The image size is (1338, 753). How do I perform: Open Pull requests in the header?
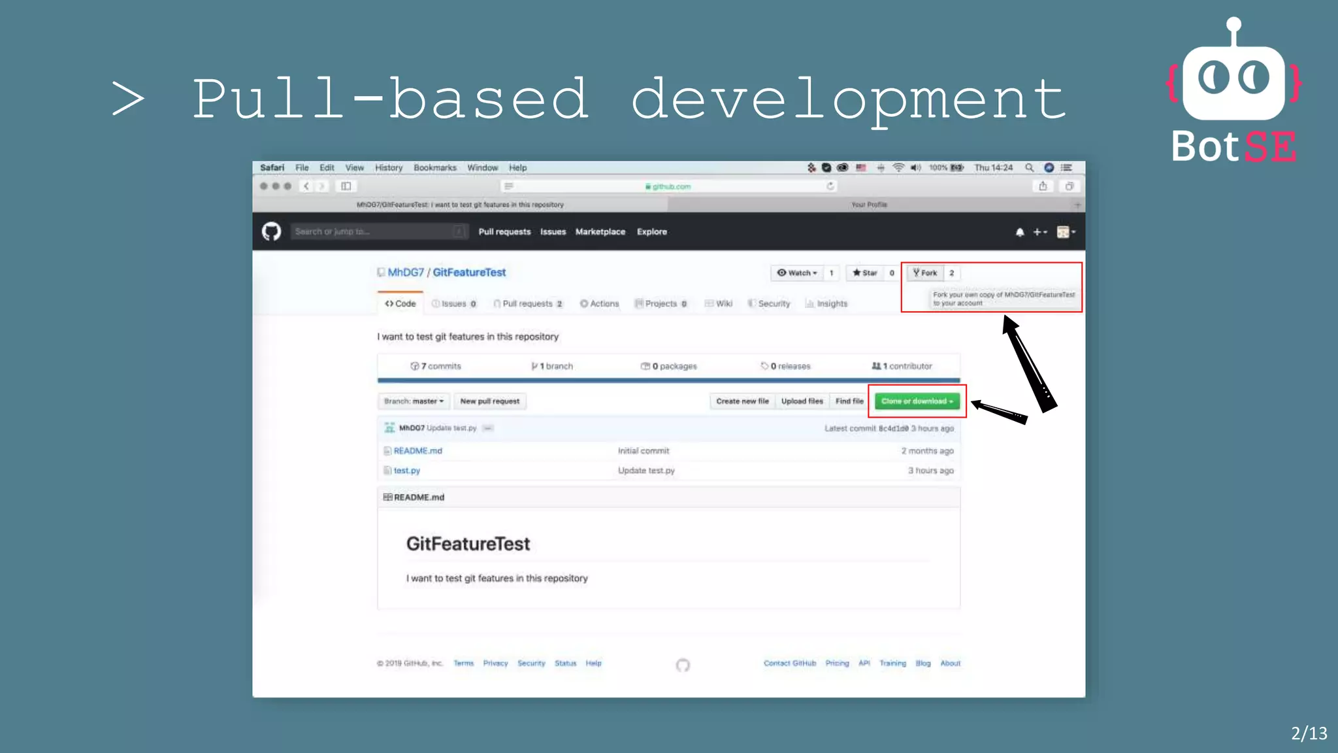coord(504,232)
